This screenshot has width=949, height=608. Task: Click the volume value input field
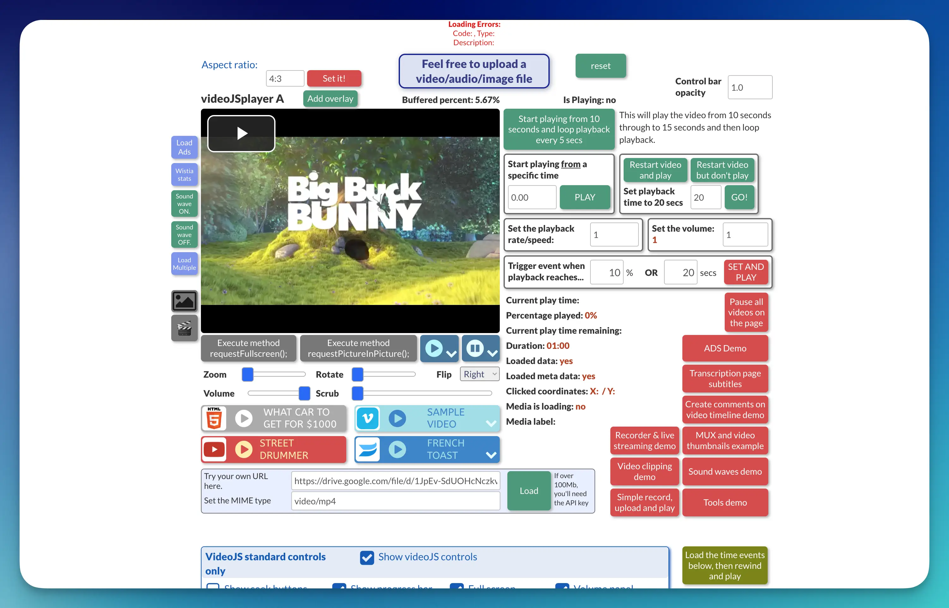tap(745, 234)
